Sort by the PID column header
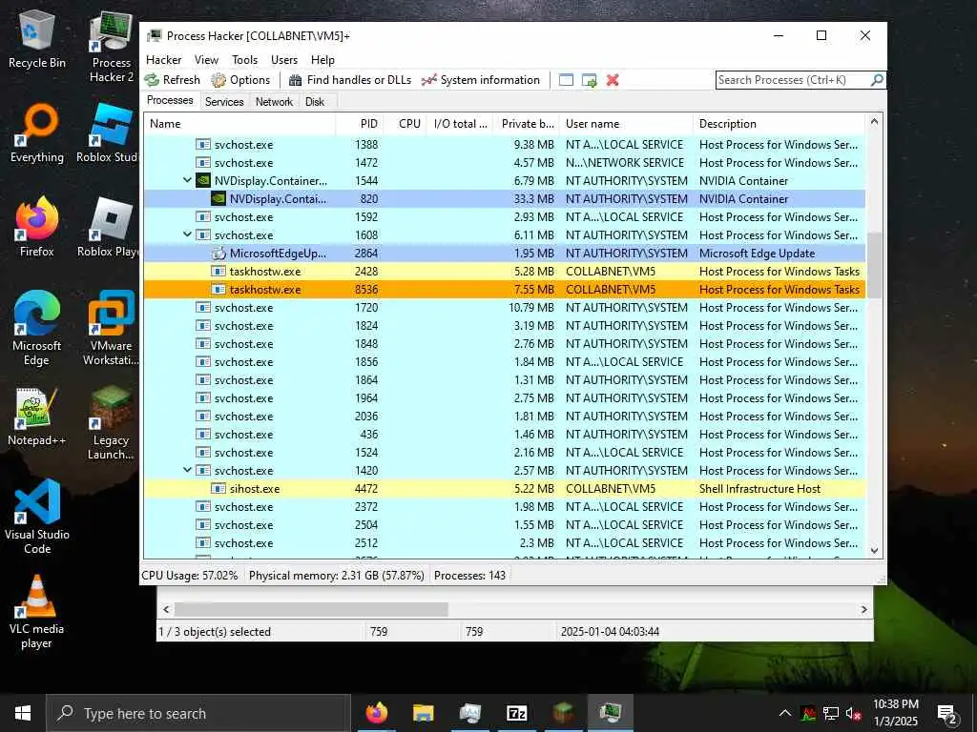 [x=360, y=123]
